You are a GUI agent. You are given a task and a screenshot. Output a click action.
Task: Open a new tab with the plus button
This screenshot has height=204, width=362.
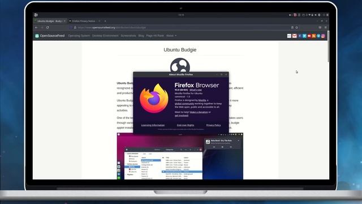pos(105,21)
